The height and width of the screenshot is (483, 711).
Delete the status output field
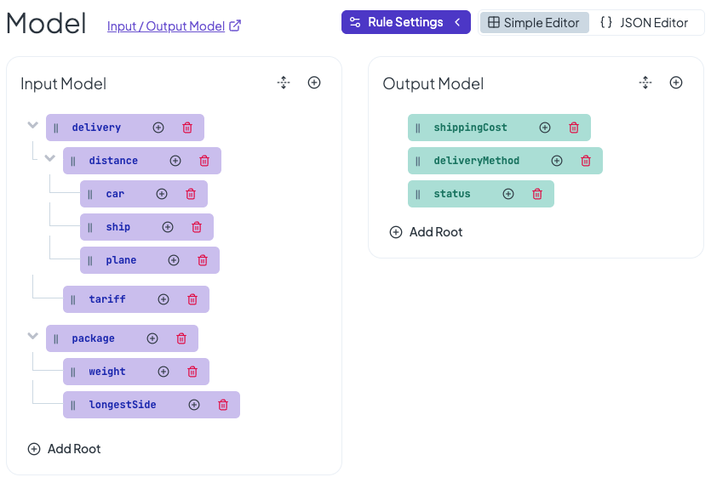[537, 194]
